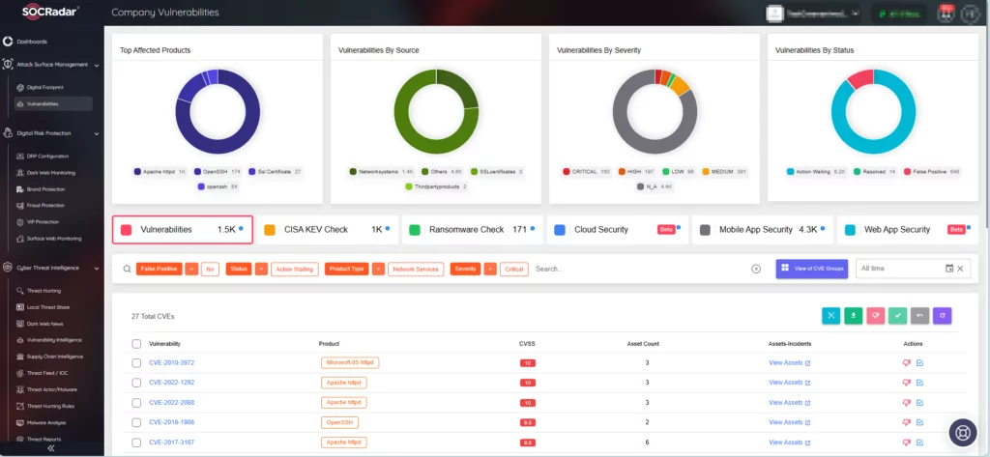The height and width of the screenshot is (457, 990).
Task: Collapse the Cyber Threat Intelligence section
Action: [96, 268]
